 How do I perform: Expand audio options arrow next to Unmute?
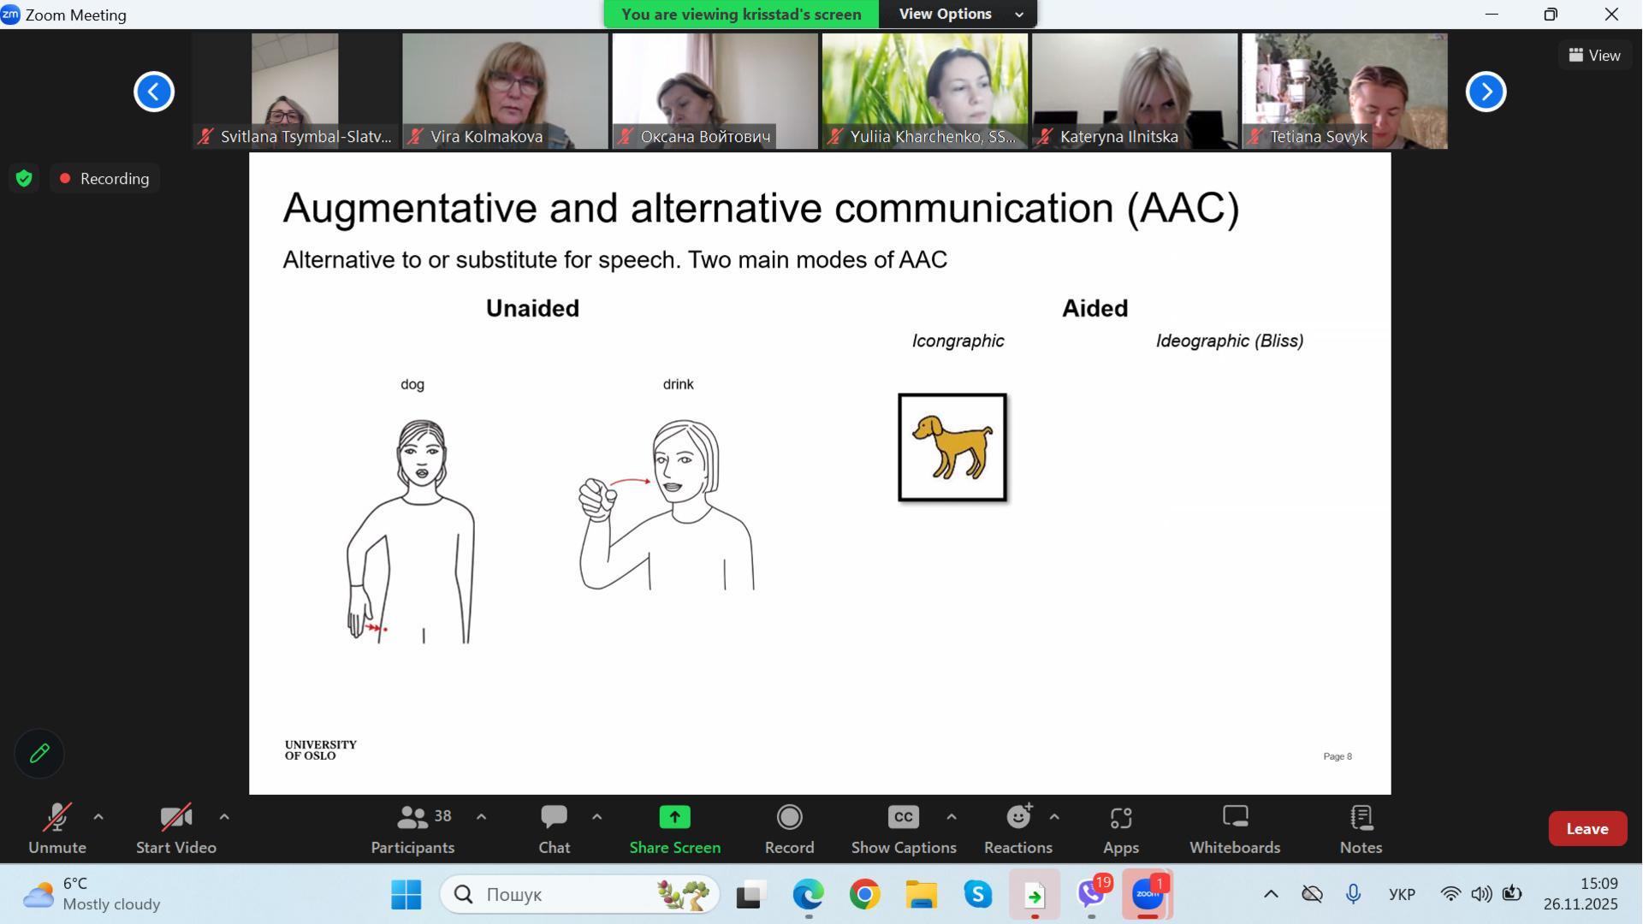(x=98, y=817)
